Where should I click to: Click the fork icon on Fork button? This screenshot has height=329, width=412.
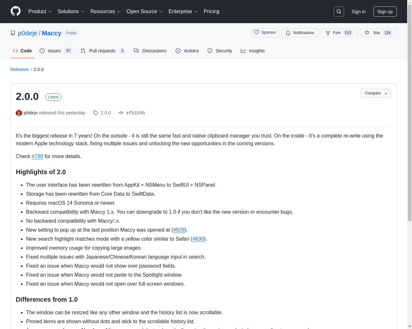(x=328, y=33)
